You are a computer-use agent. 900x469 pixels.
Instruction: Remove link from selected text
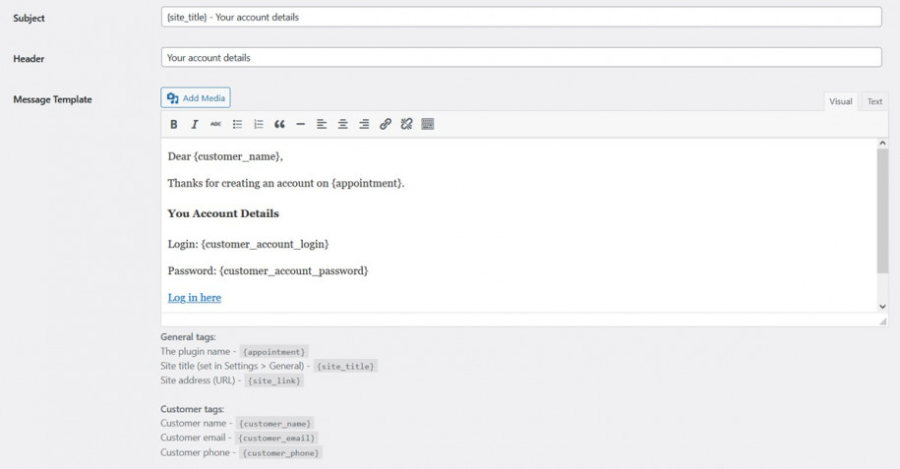(x=406, y=124)
